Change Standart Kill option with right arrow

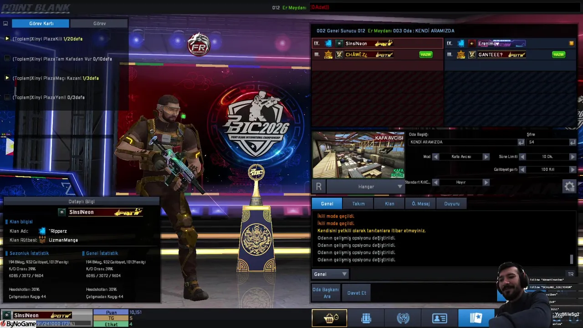point(486,182)
